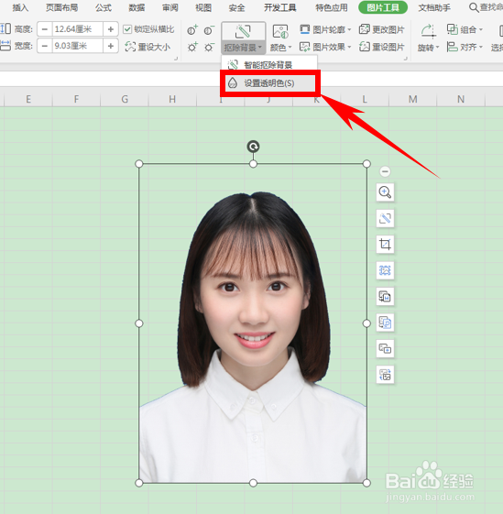Viewport: 503px width, 514px height.
Task: Open the Review (审阅) tab
Action: pyautogui.click(x=170, y=7)
